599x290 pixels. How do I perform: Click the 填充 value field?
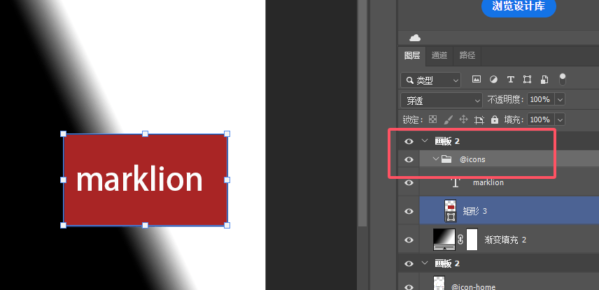click(540, 119)
